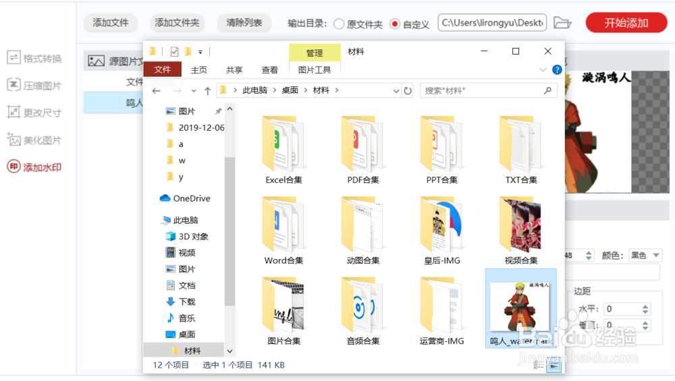This screenshot has height=381, width=675.
Task: Select the 原文件夹 radio option
Action: click(339, 24)
